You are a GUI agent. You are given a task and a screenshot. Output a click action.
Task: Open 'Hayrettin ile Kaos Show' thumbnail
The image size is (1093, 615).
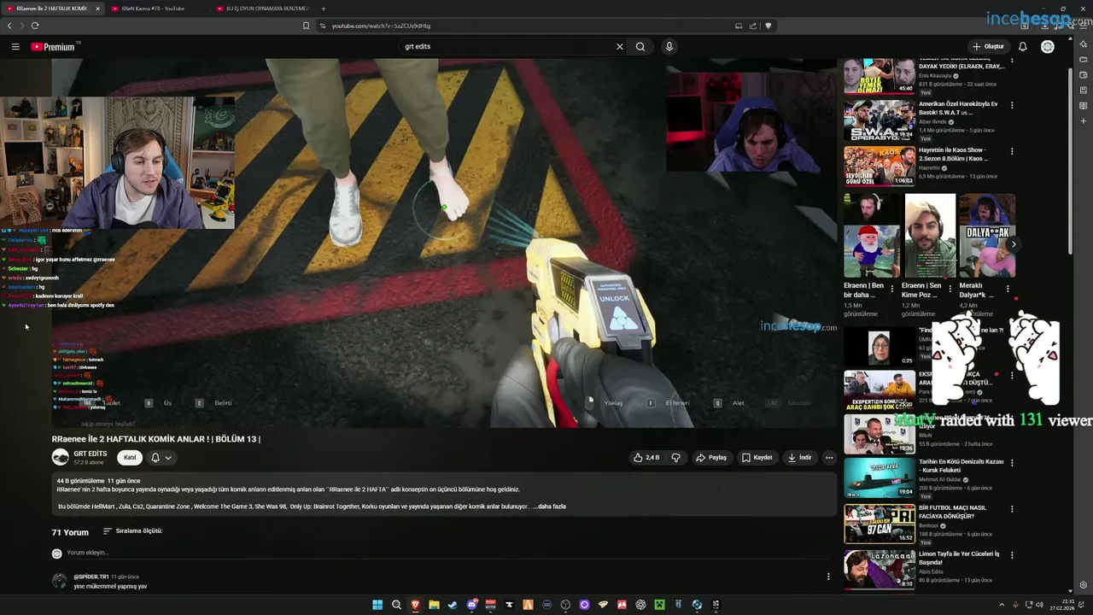[880, 166]
